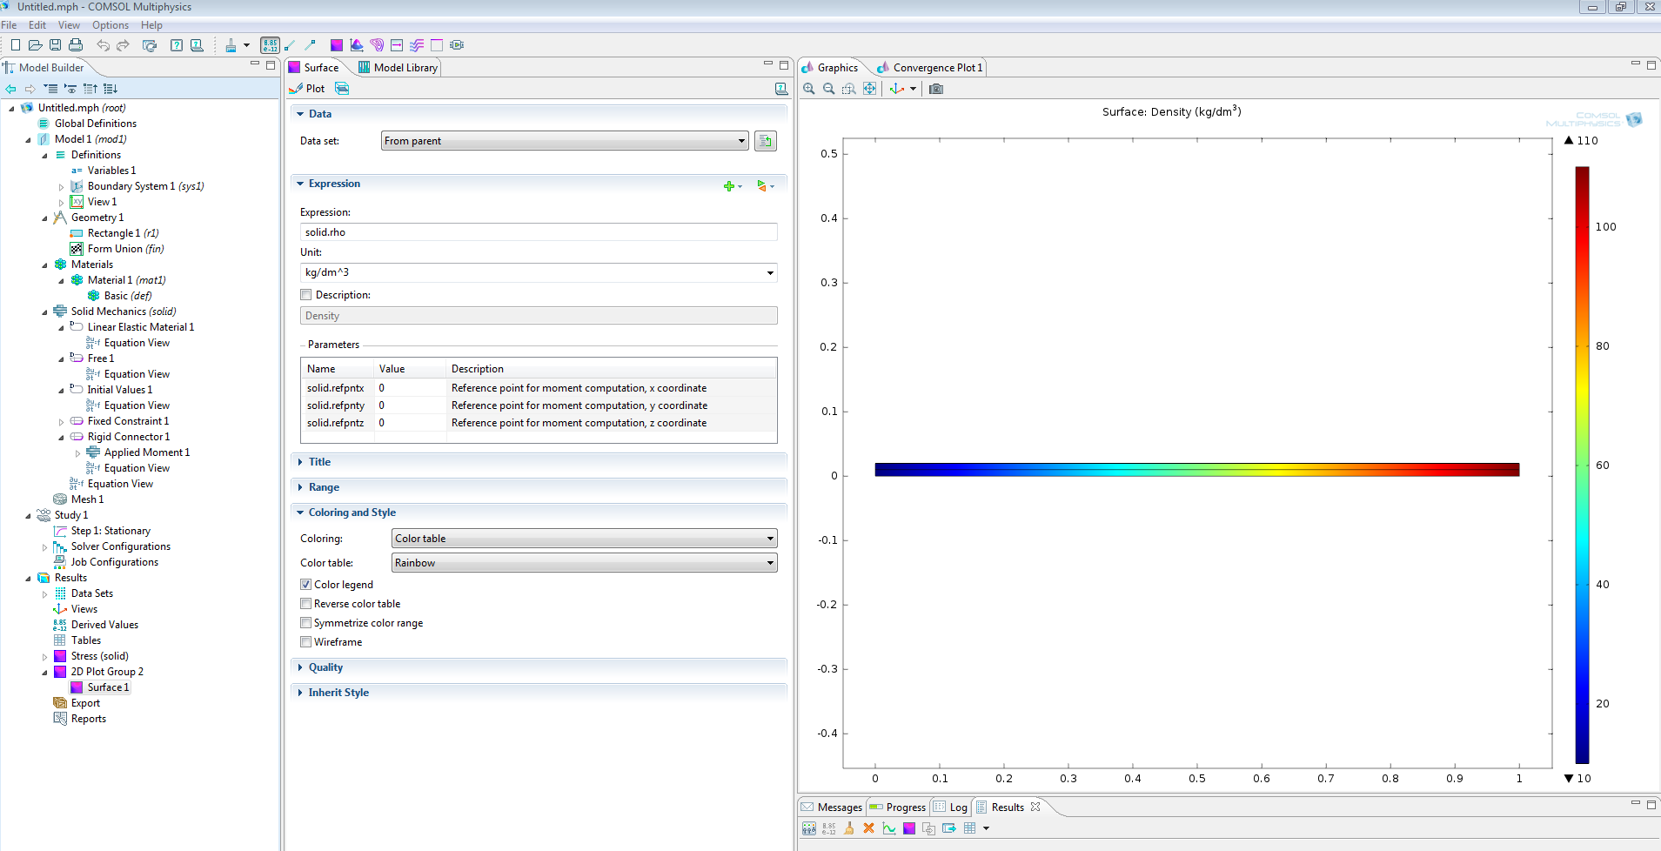The width and height of the screenshot is (1661, 851).
Task: Select Fixed Constraint 1 in model tree
Action: tap(128, 421)
